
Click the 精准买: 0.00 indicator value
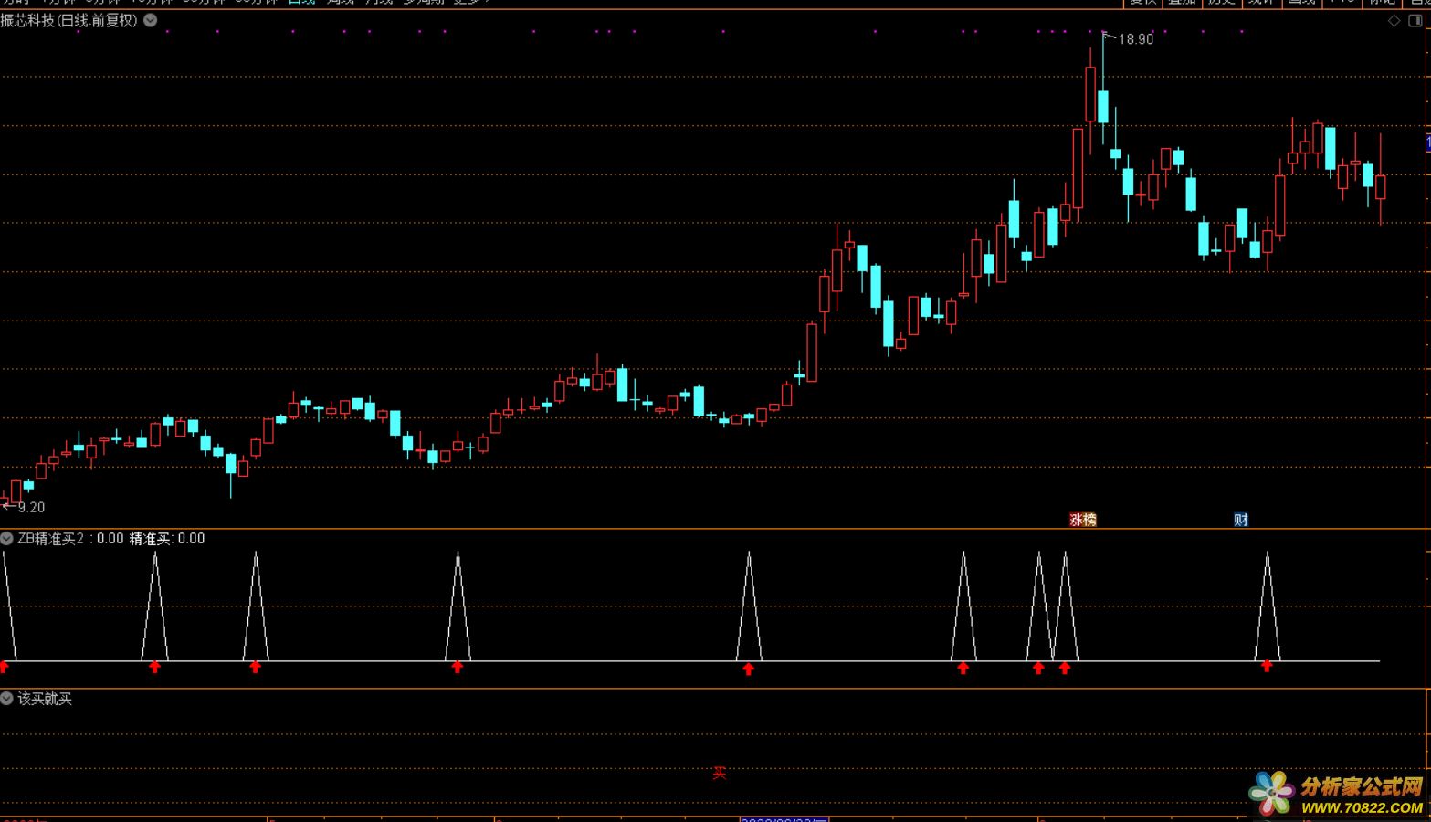(167, 539)
